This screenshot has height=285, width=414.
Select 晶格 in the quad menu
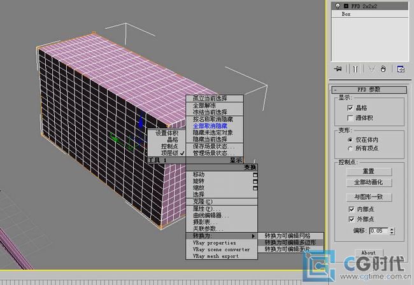[x=167, y=140]
